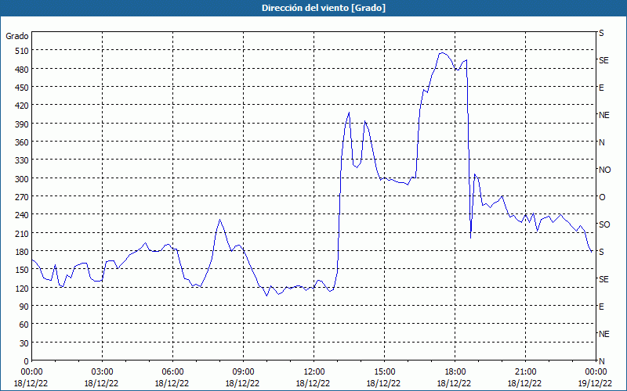Screen dimensions: 627x391
Task: Select the 18/12/22 date under 21:00
Action: tap(524, 383)
